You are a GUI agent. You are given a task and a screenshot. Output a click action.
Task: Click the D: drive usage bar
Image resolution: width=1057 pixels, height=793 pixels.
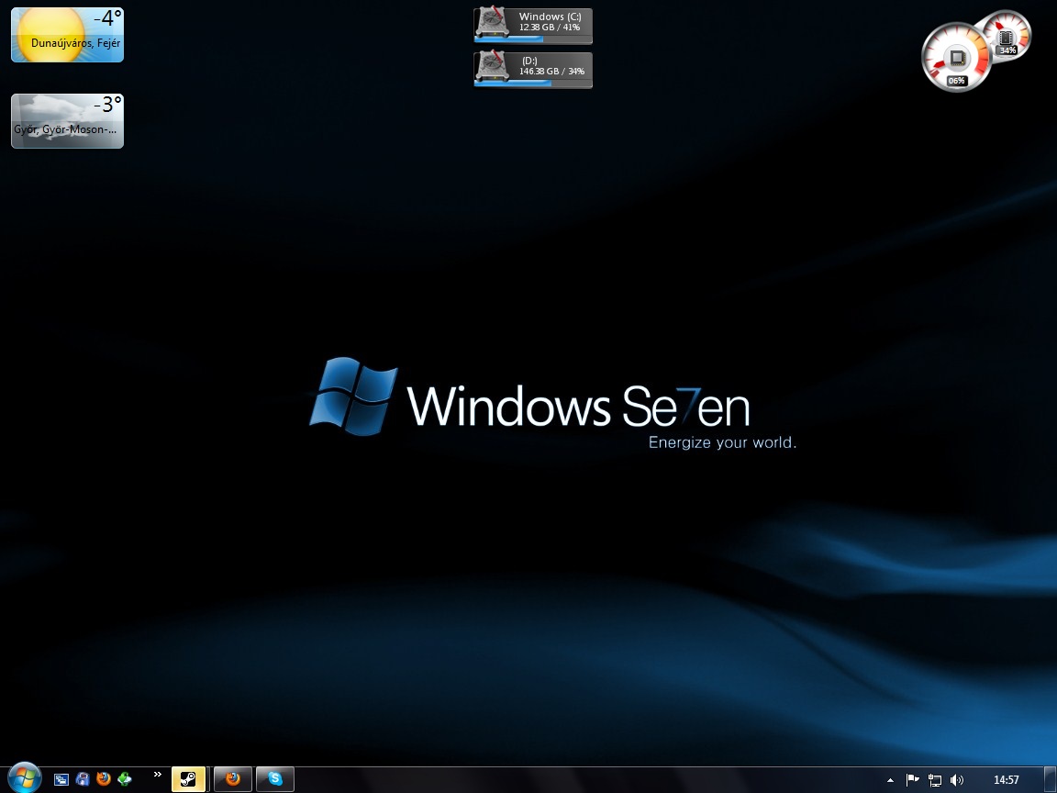533,84
